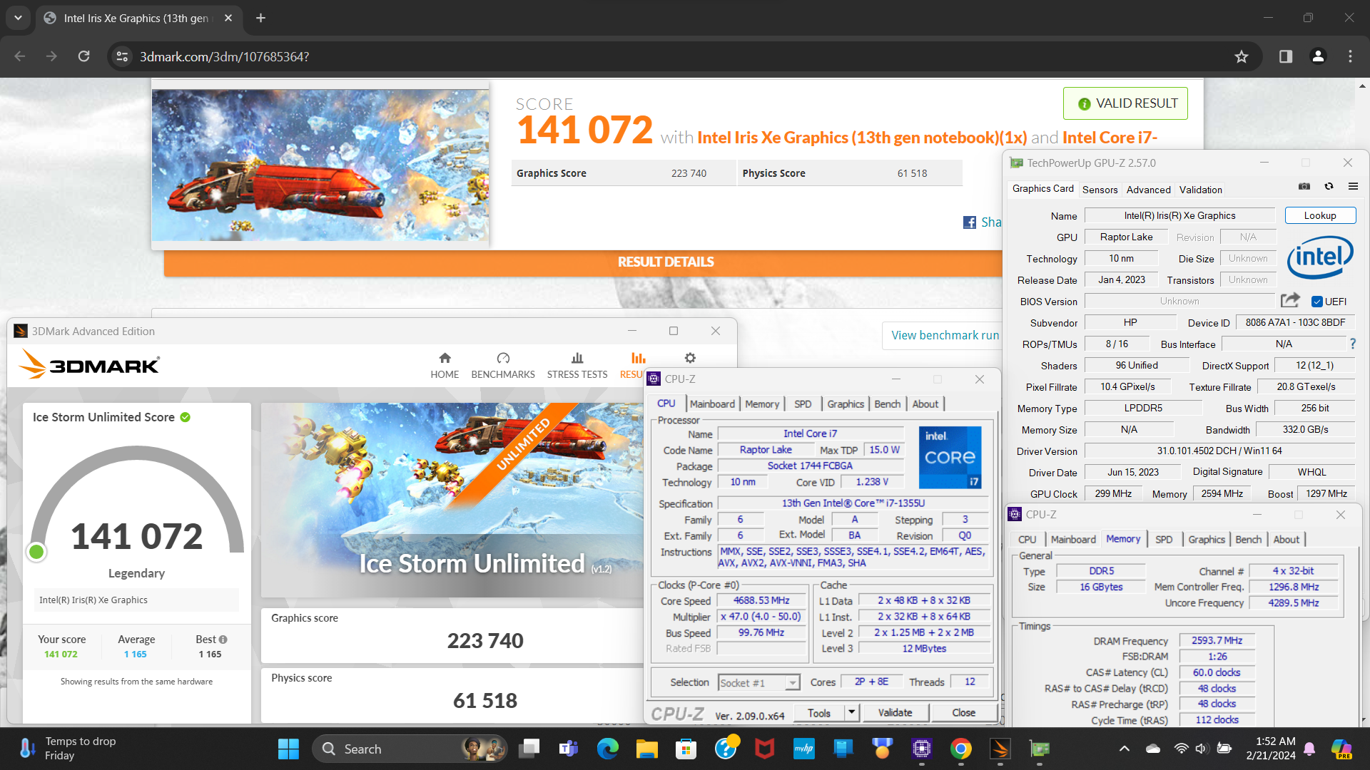
Task: Expand the CPU-Z Tools dropdown arrow
Action: coord(851,712)
